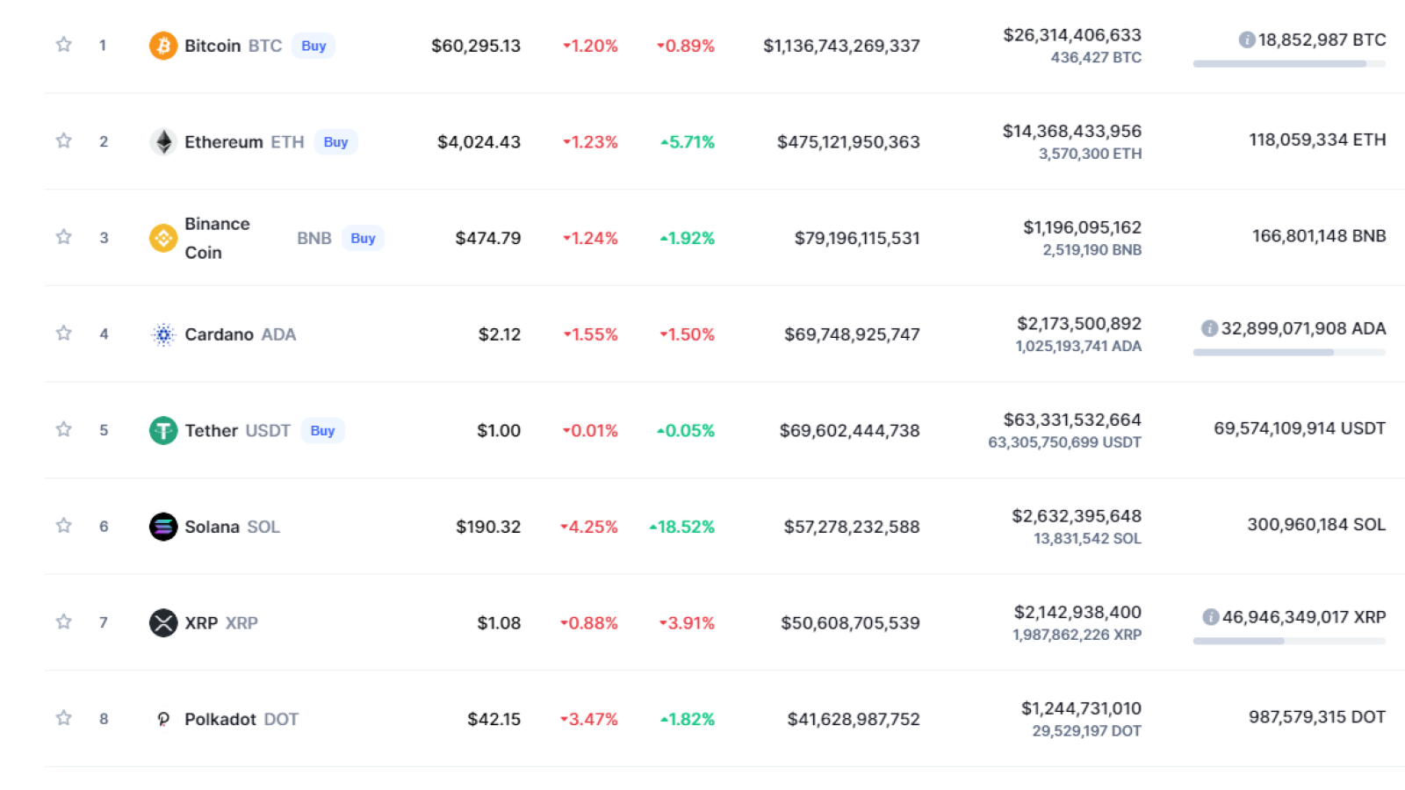Click XRP volume $2,142,938,400
Viewport: 1405px width, 790px height.
coord(1077,612)
